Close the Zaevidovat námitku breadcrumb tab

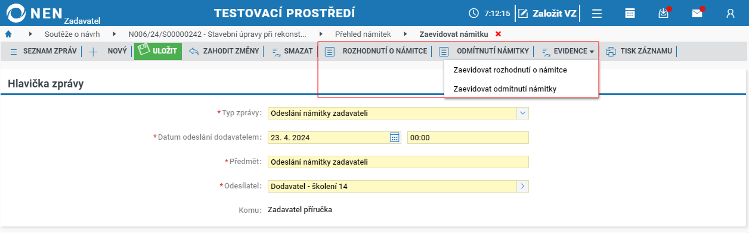498,34
